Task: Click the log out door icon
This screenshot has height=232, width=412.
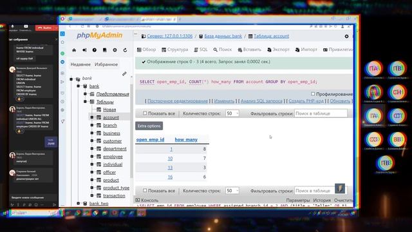Action: pos(84,50)
